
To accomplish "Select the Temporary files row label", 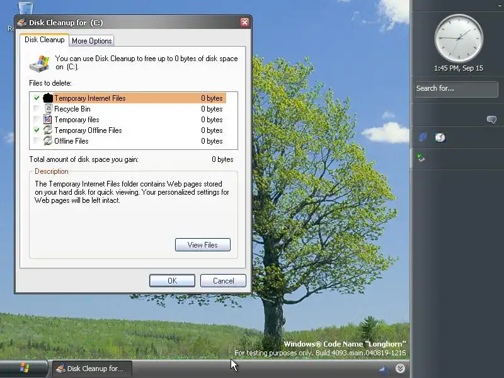I will click(77, 120).
